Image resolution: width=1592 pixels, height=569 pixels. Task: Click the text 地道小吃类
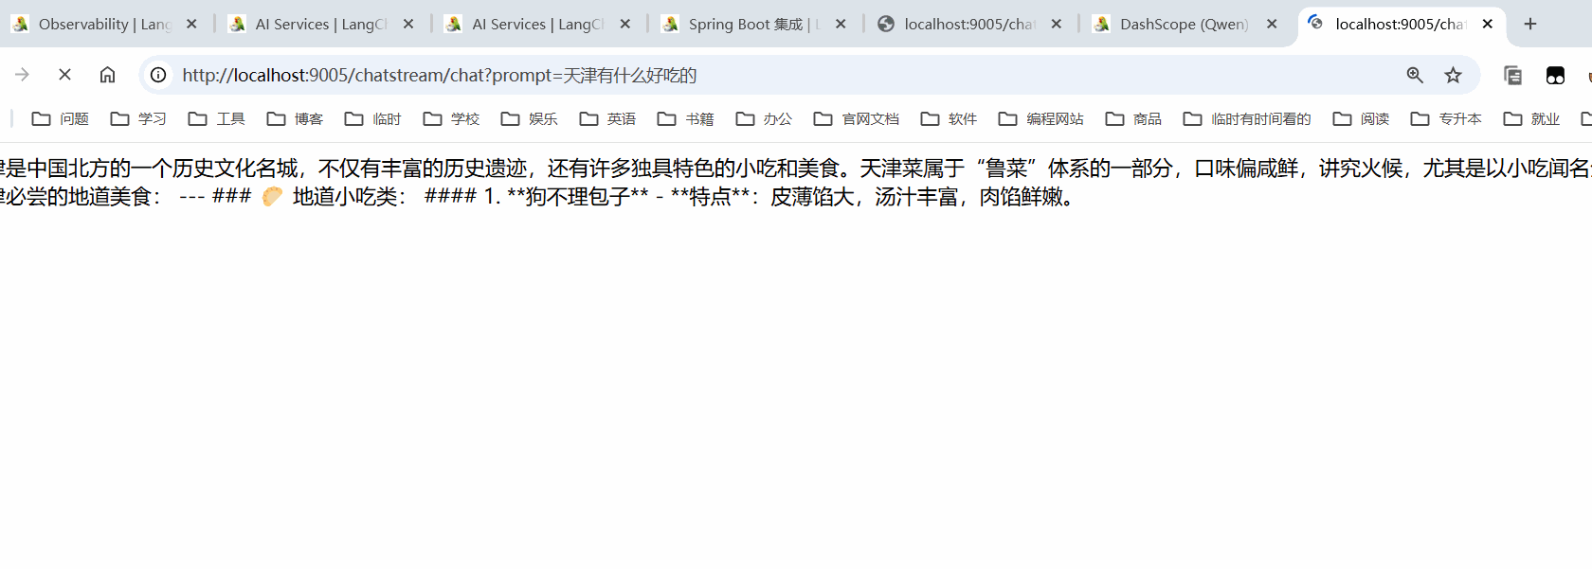click(x=345, y=197)
